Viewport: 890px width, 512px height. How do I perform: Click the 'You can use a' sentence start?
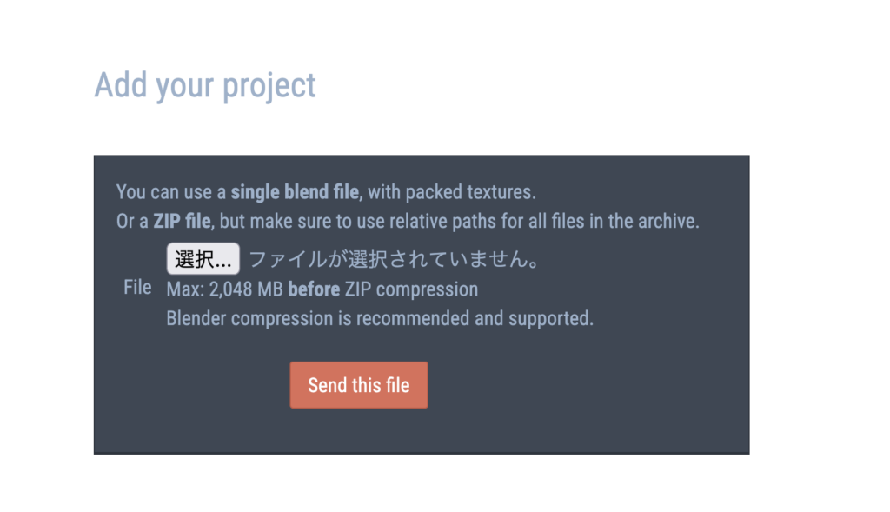coord(171,191)
